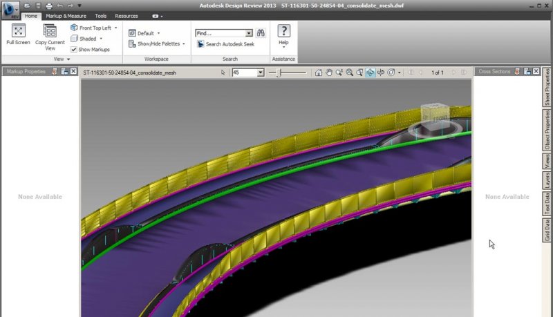Pin the Cross Sections panel
The image size is (553, 317).
(x=518, y=71)
